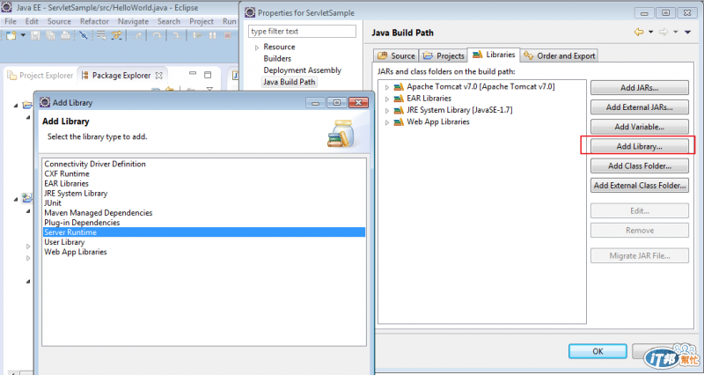Click the Add External JARs... button
The width and height of the screenshot is (704, 375).
click(640, 107)
